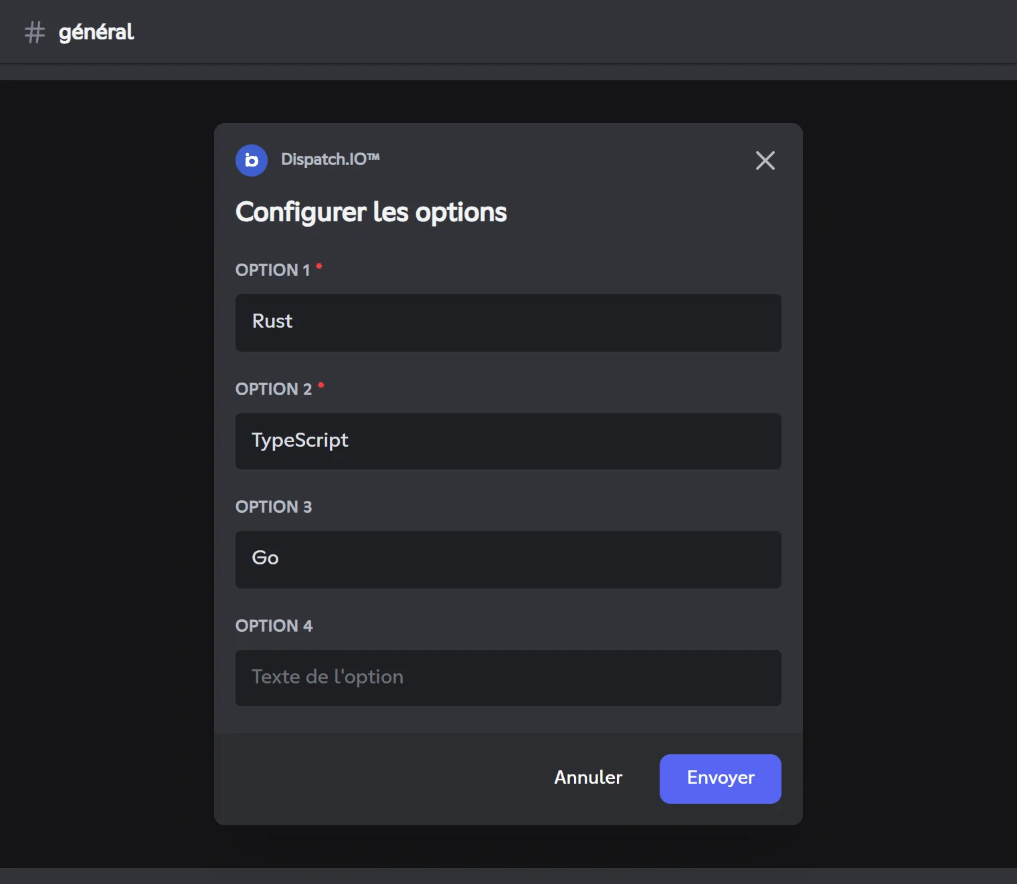This screenshot has height=884, width=1017.
Task: Click the hash icon beside général
Action: point(35,32)
